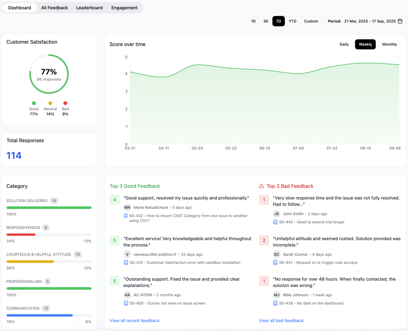This screenshot has height=331, width=408.
Task: Switch chart to Daily view
Action: (344, 44)
